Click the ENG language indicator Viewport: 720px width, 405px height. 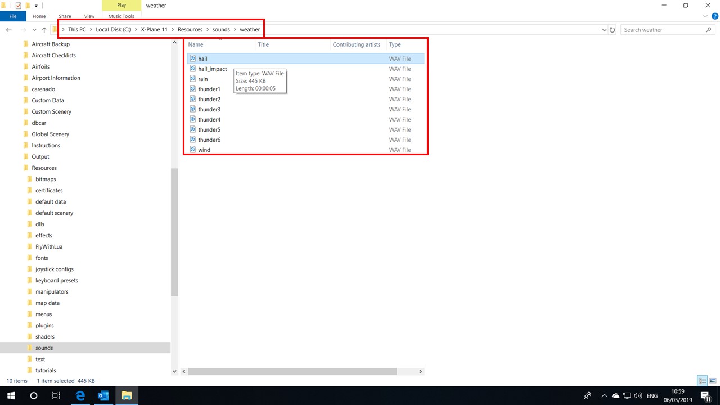pos(652,396)
